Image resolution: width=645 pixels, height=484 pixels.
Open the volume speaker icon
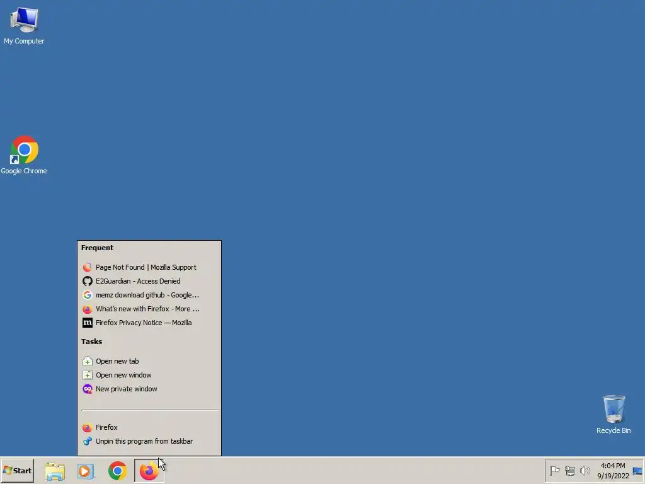coord(585,470)
